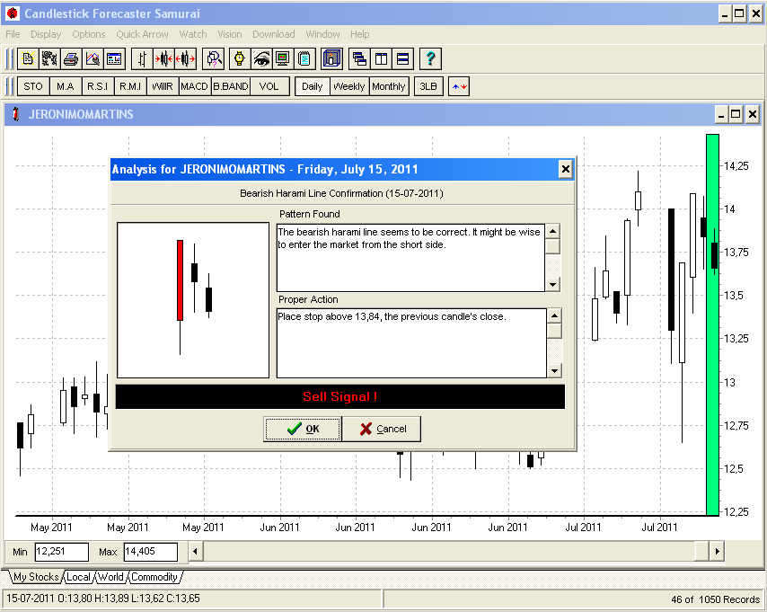Open help with question mark icon
Viewport: 767px width, 612px height.
[431, 59]
